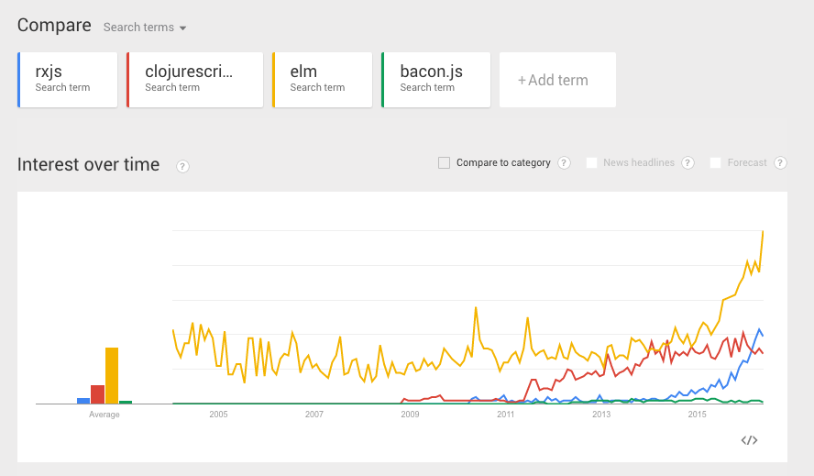This screenshot has height=476, width=814.
Task: Open help icon for News headlines
Action: (687, 162)
